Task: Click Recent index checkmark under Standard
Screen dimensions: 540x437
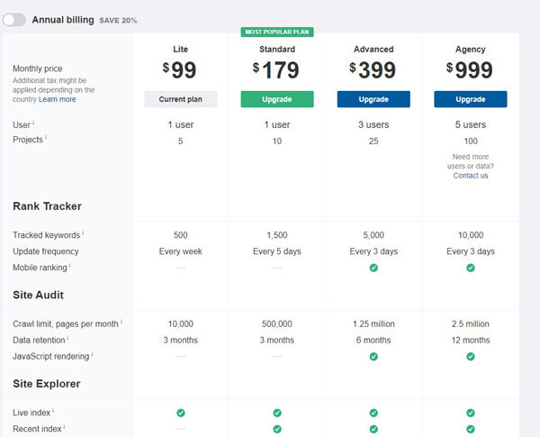Action: click(277, 429)
